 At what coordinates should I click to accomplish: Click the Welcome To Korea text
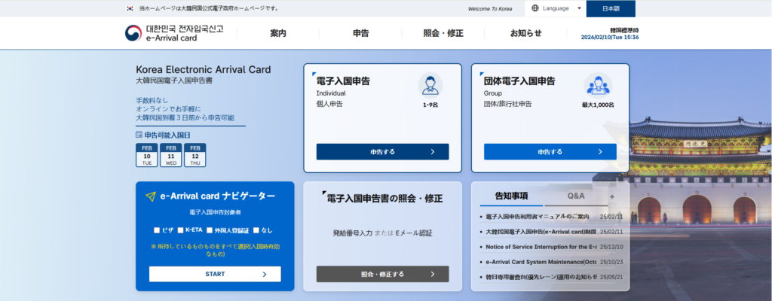point(490,9)
